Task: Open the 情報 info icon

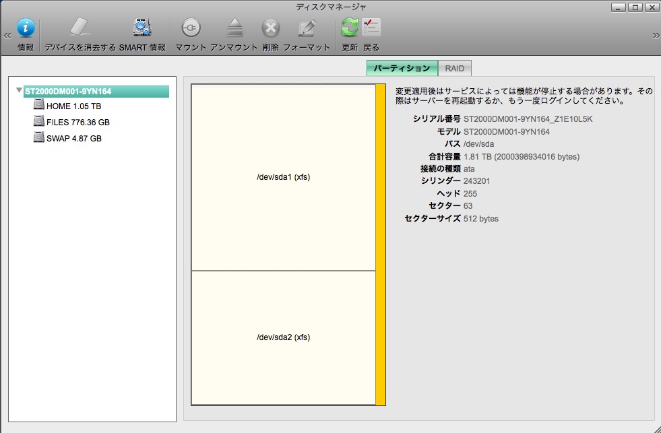Action: 26,28
